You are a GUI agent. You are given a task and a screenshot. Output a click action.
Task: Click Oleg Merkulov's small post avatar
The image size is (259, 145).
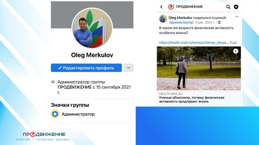point(163,19)
